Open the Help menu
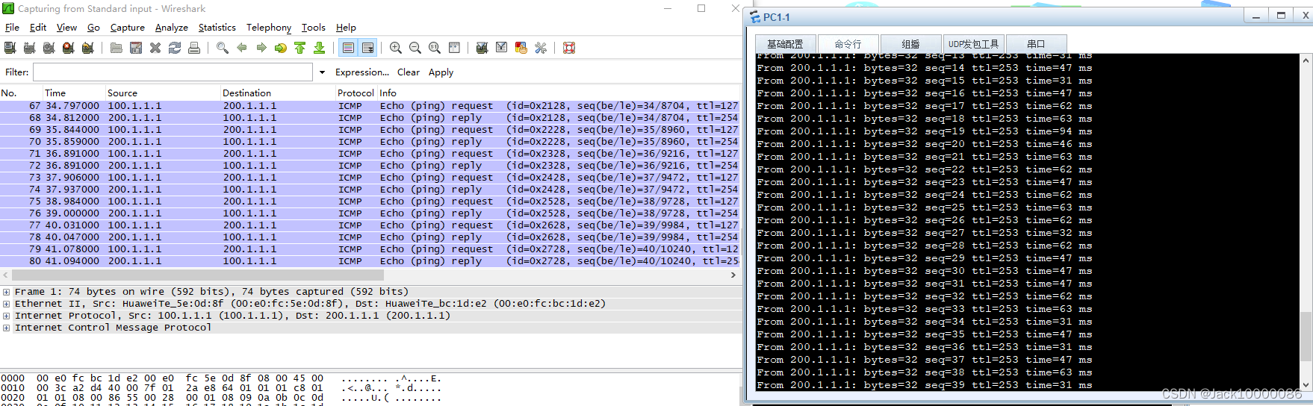This screenshot has width=1313, height=406. (x=346, y=28)
